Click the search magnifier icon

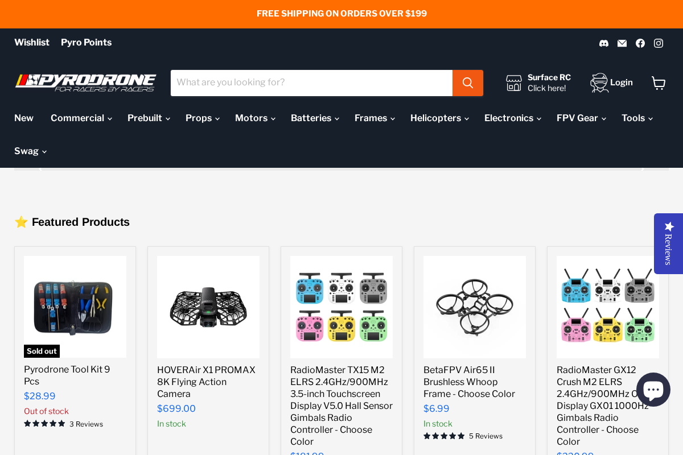point(467,82)
